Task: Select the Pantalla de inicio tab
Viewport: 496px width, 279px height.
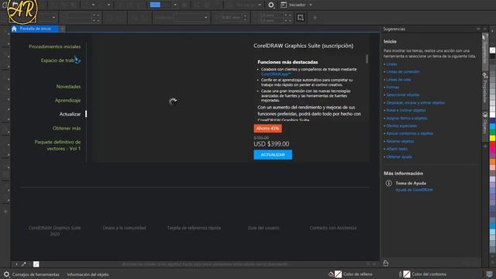Action: click(35, 29)
